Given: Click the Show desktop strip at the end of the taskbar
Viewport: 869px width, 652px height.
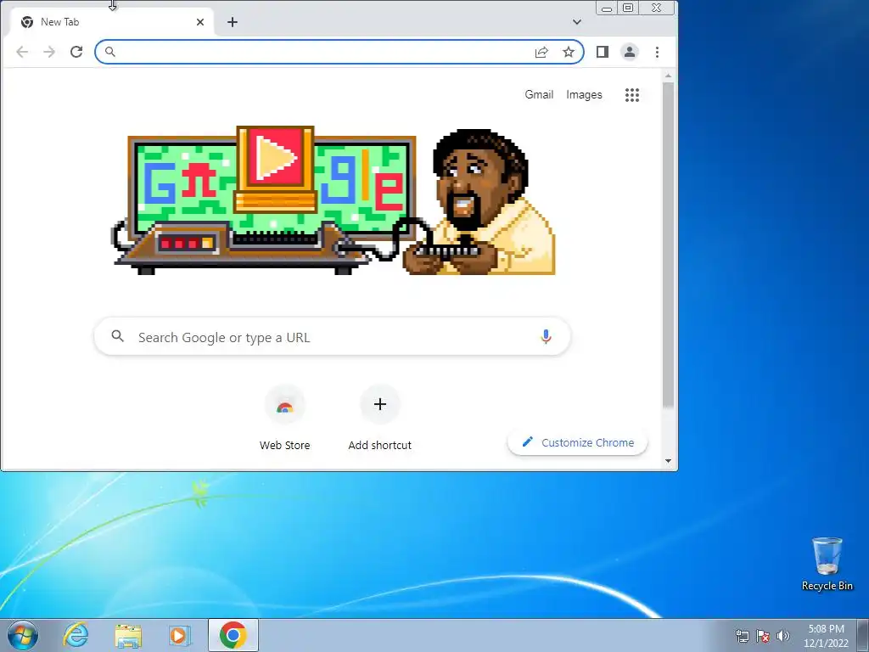Looking at the screenshot, I should [865, 635].
